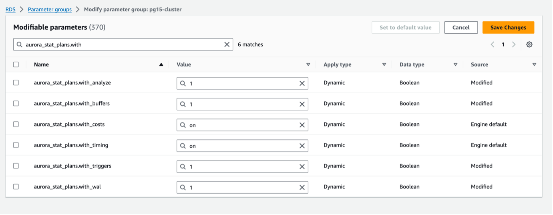Go to previous page of parameters
Image resolution: width=553 pixels, height=215 pixels.
click(x=493, y=44)
